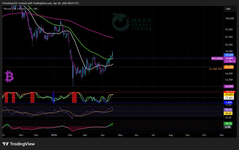Select the BTCJ2026 symbol label
The image size is (239, 150).
point(217,59)
